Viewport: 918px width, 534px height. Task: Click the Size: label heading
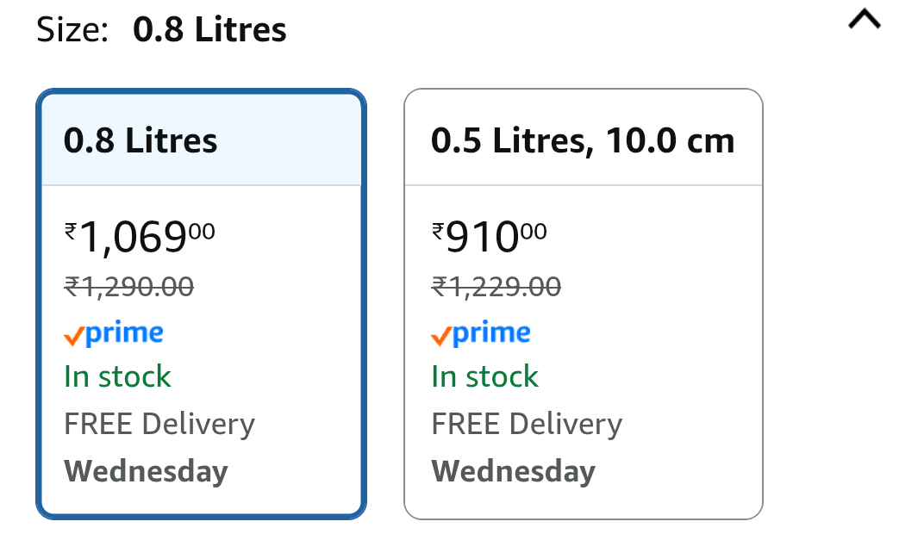click(72, 29)
